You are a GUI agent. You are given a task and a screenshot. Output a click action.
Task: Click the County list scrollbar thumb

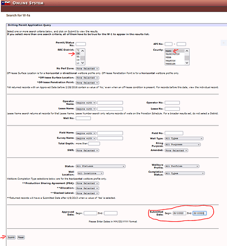tap(187, 58)
